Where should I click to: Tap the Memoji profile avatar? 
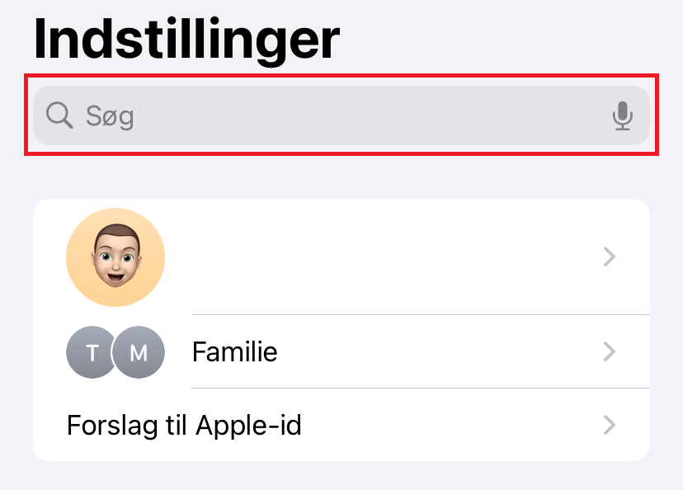[115, 257]
